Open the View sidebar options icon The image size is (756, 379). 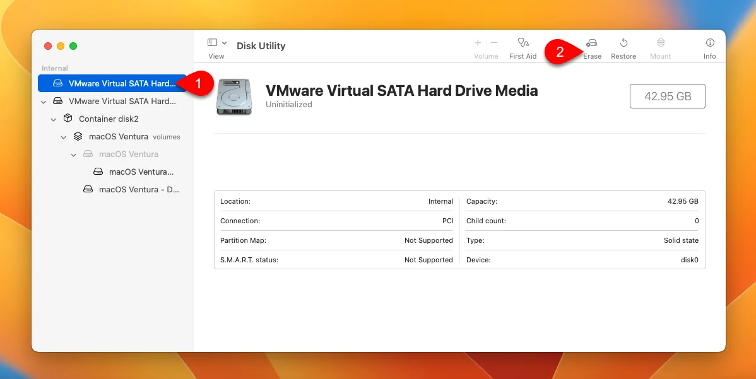[212, 42]
